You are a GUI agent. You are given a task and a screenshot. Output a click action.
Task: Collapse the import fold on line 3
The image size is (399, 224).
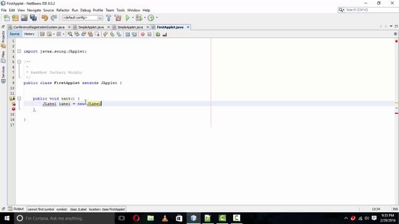pyautogui.click(x=19, y=51)
